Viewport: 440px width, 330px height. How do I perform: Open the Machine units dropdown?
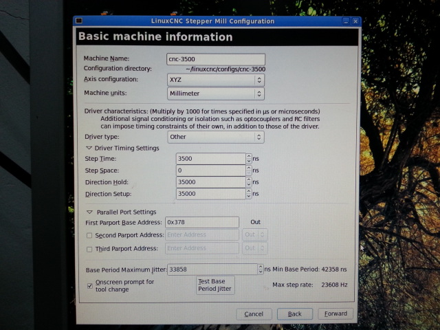coord(215,93)
